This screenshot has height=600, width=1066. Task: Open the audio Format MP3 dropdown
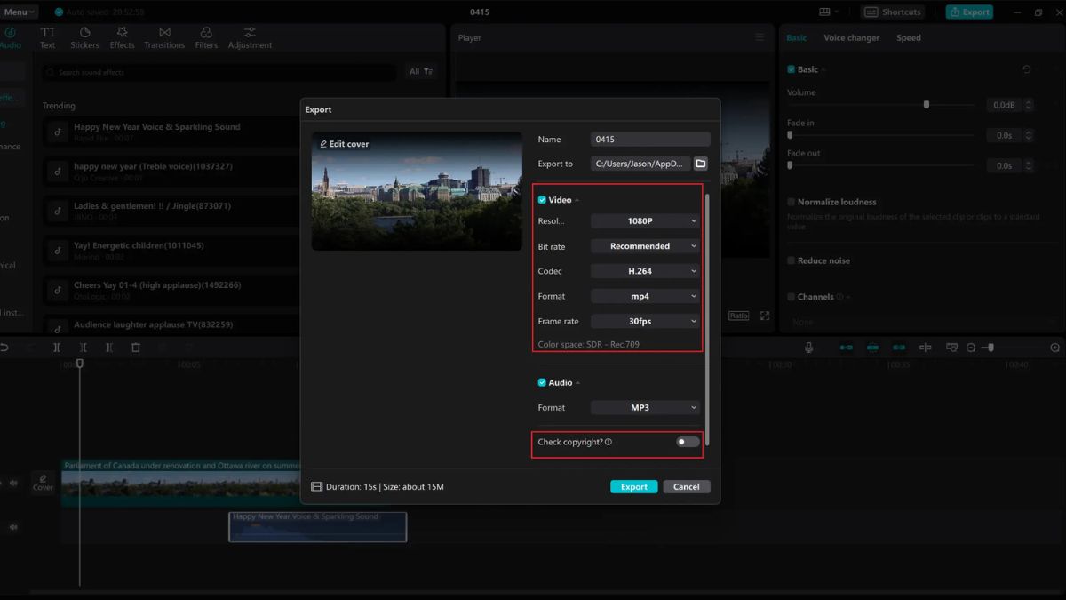(x=646, y=407)
